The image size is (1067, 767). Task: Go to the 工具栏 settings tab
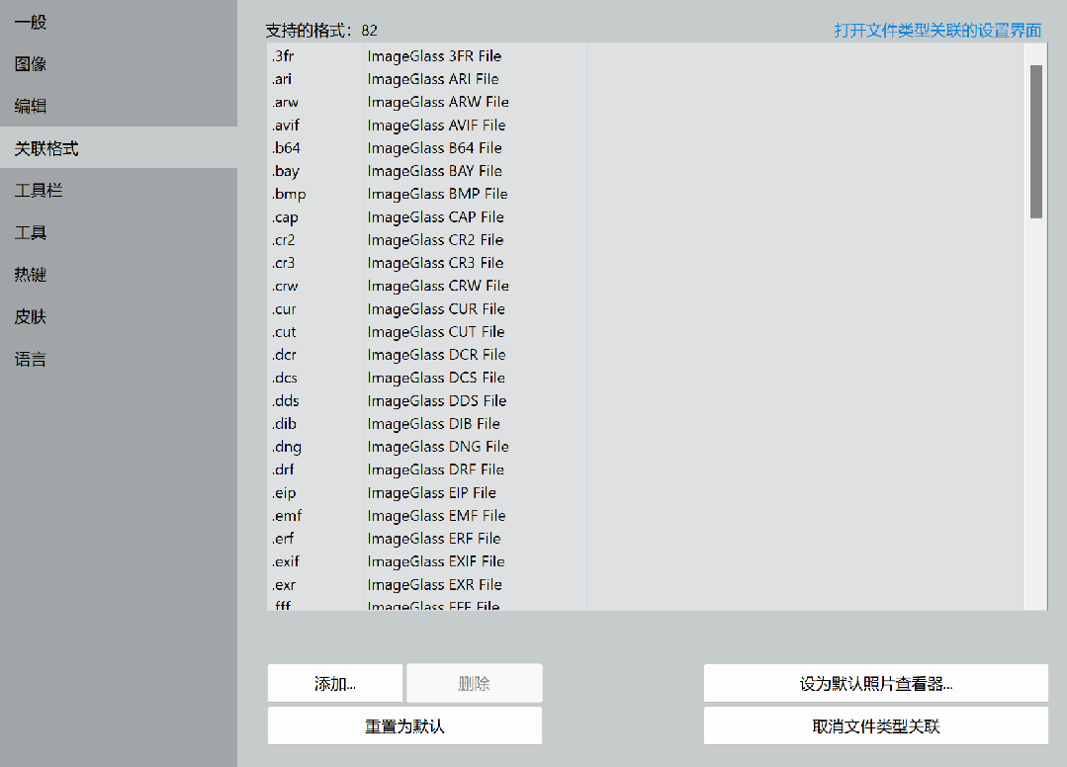coord(119,191)
